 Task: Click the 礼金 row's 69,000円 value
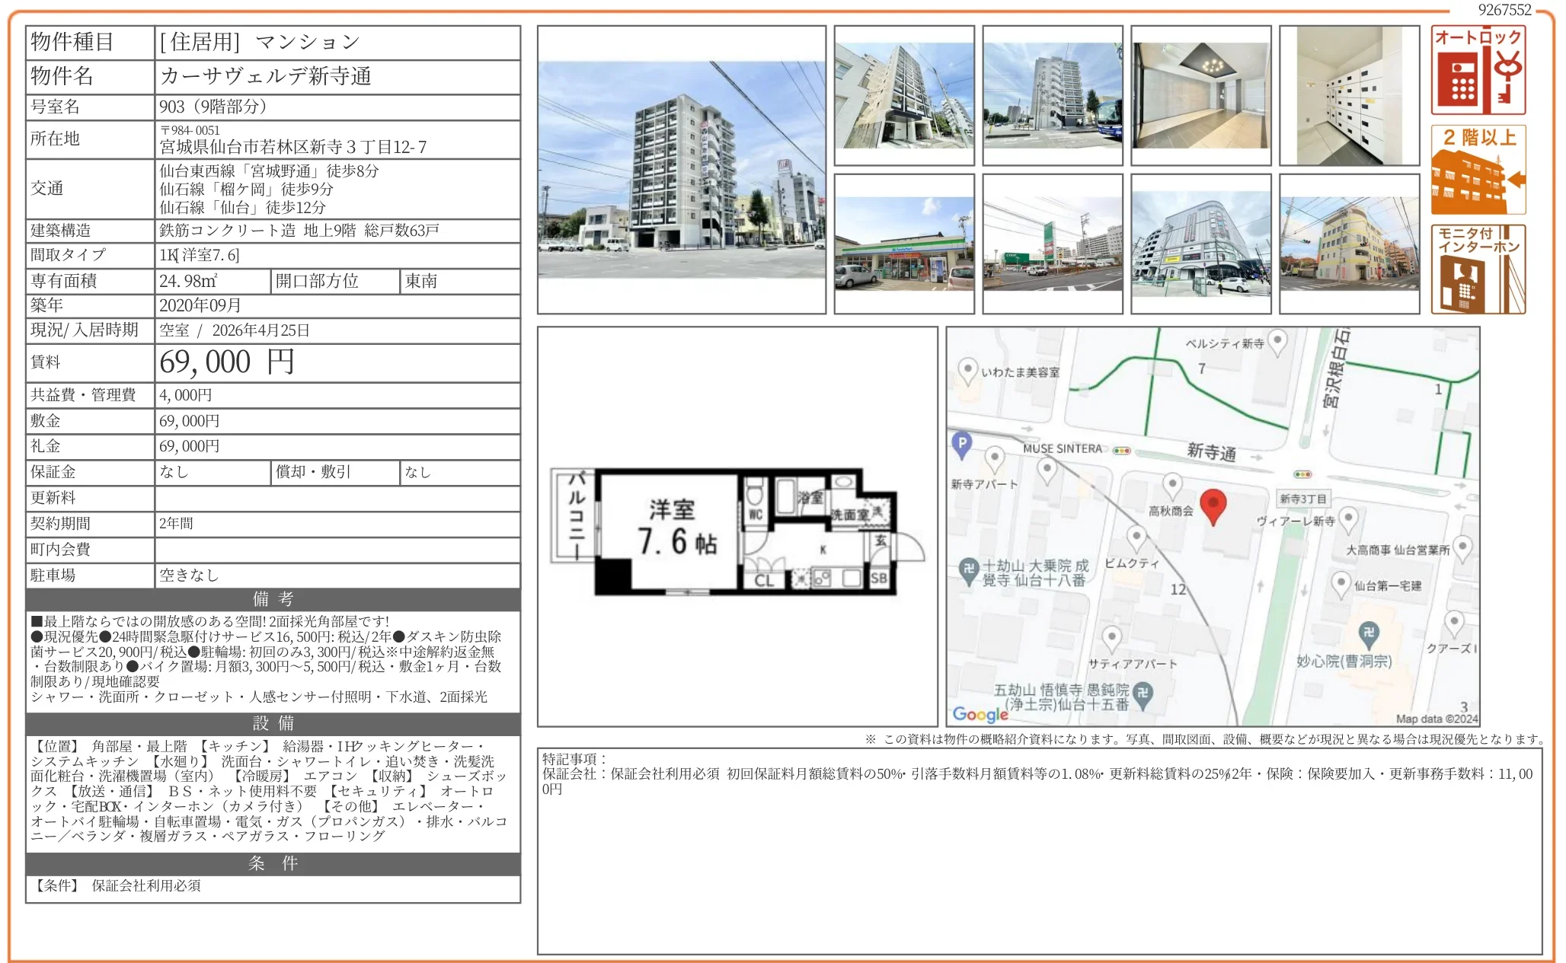click(190, 446)
